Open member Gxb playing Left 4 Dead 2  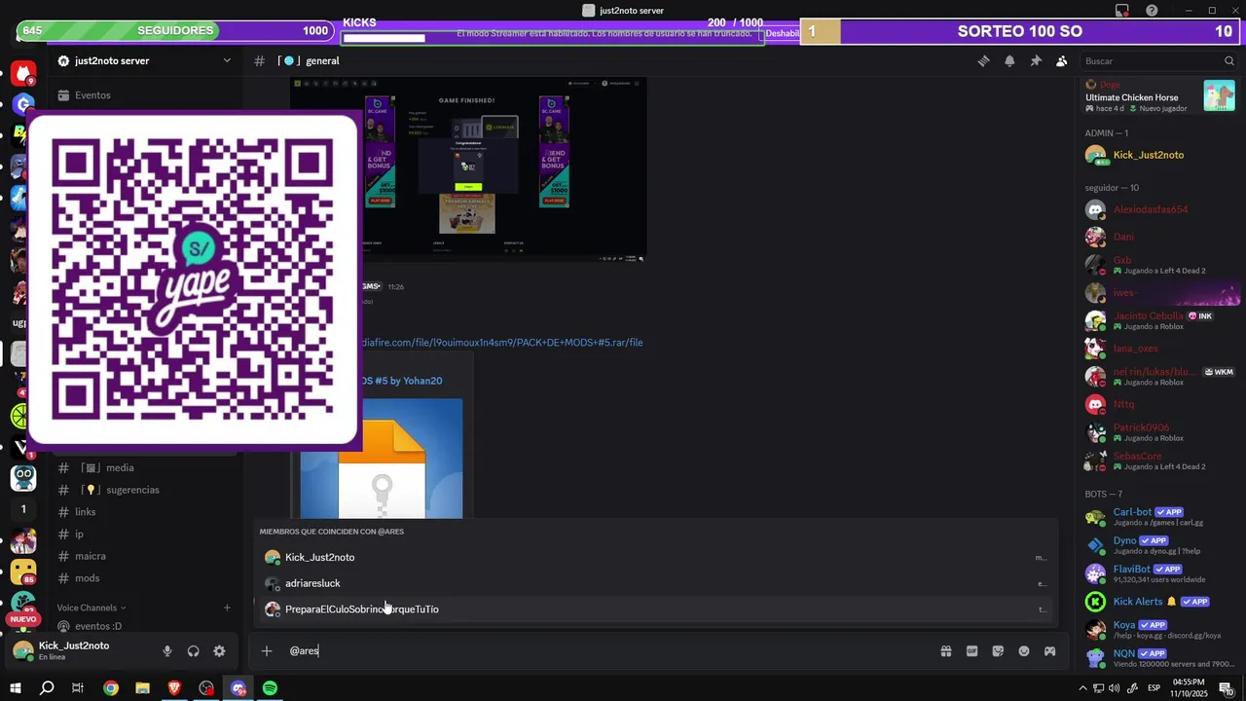click(x=1159, y=265)
